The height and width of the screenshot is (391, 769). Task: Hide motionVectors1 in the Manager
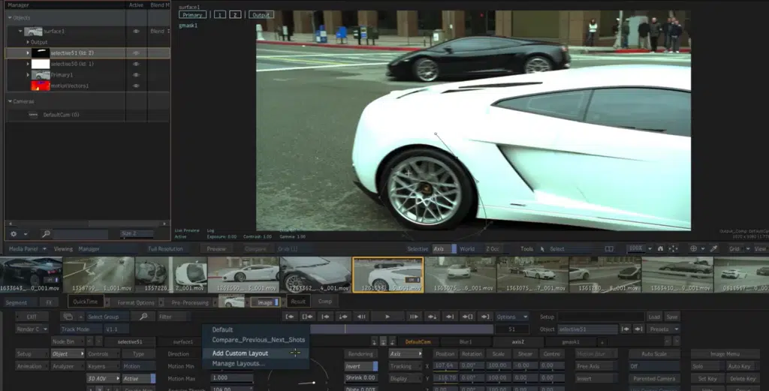(x=136, y=86)
